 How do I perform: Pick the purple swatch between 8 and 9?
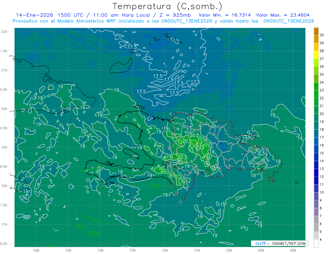pos(316,204)
